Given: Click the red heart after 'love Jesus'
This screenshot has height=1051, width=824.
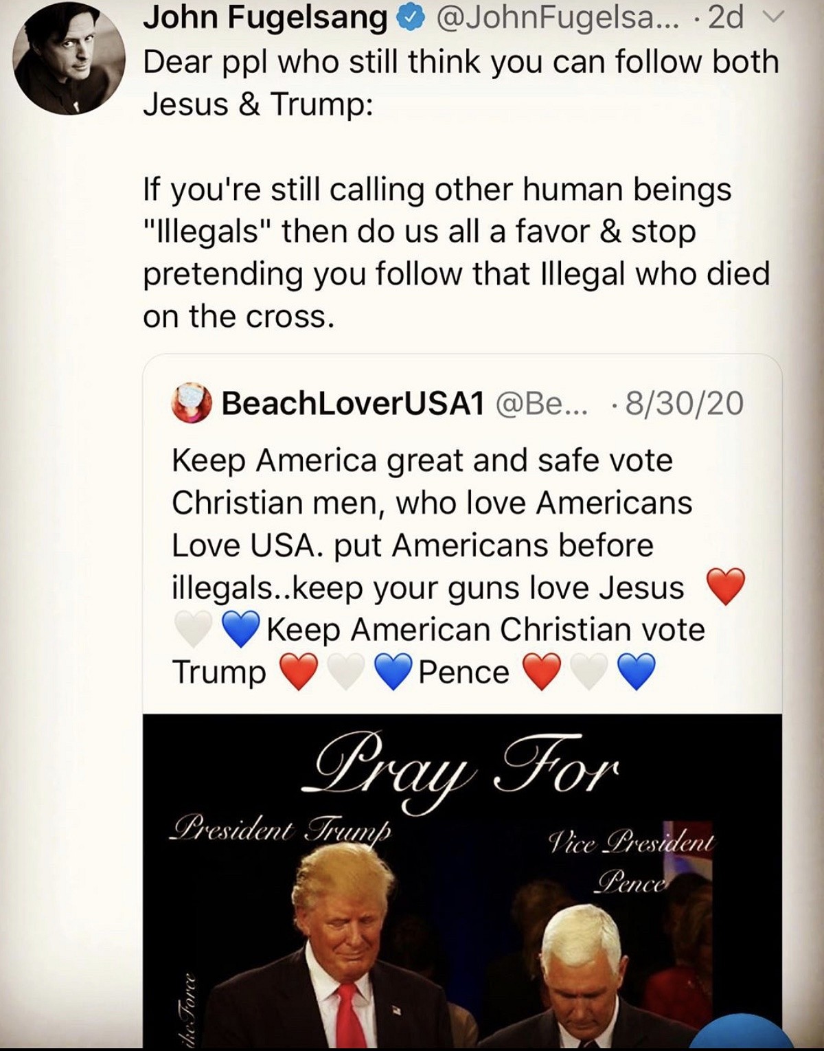Looking at the screenshot, I should click(726, 587).
